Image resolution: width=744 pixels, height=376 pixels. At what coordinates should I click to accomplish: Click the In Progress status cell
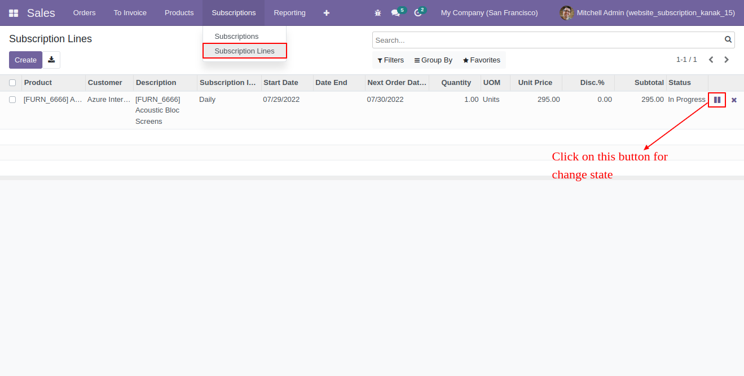(x=686, y=100)
